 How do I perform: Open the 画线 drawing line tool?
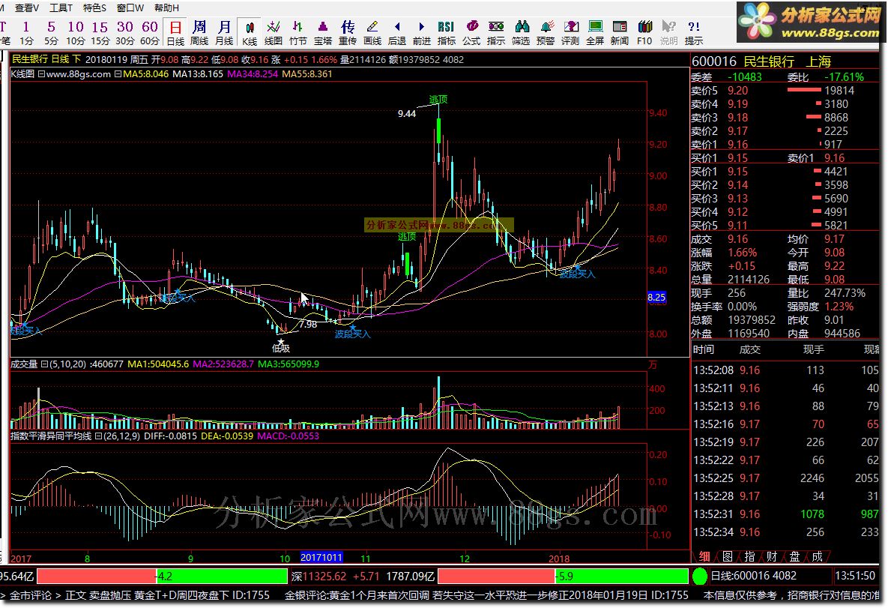click(x=372, y=32)
